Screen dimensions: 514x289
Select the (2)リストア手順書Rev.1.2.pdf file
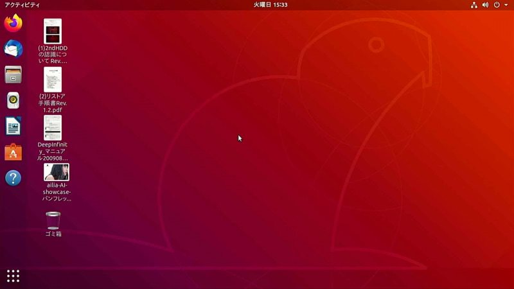click(x=53, y=80)
